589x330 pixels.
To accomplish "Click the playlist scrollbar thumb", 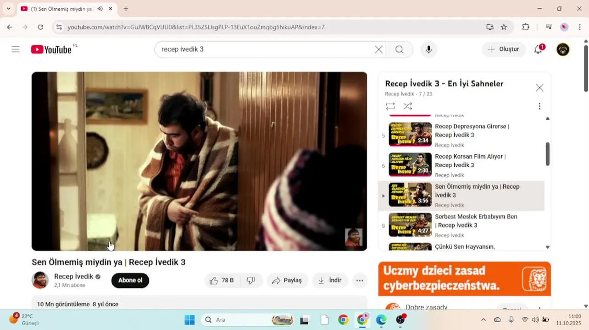I will point(547,154).
